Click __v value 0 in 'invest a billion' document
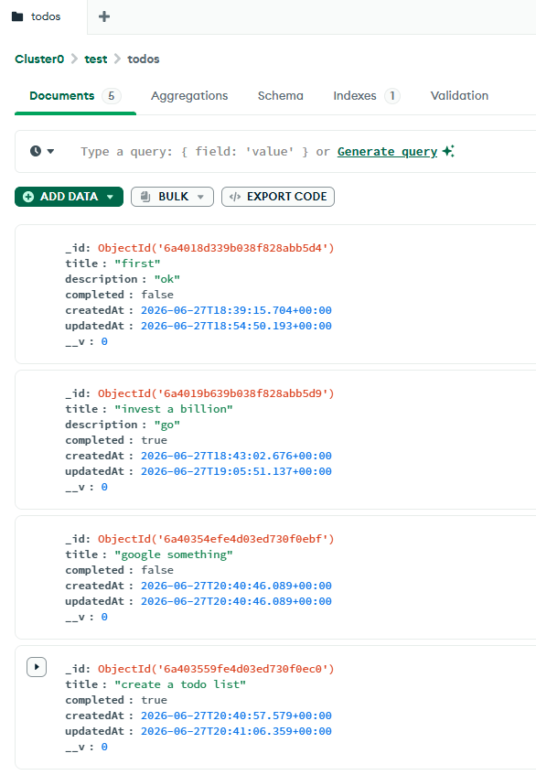536x775 pixels. pos(104,488)
